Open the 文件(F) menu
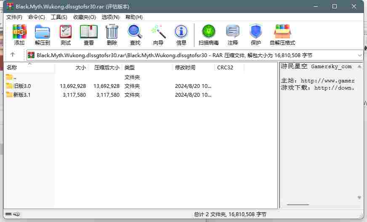Viewport: 367px width, 222px height. (x=14, y=17)
